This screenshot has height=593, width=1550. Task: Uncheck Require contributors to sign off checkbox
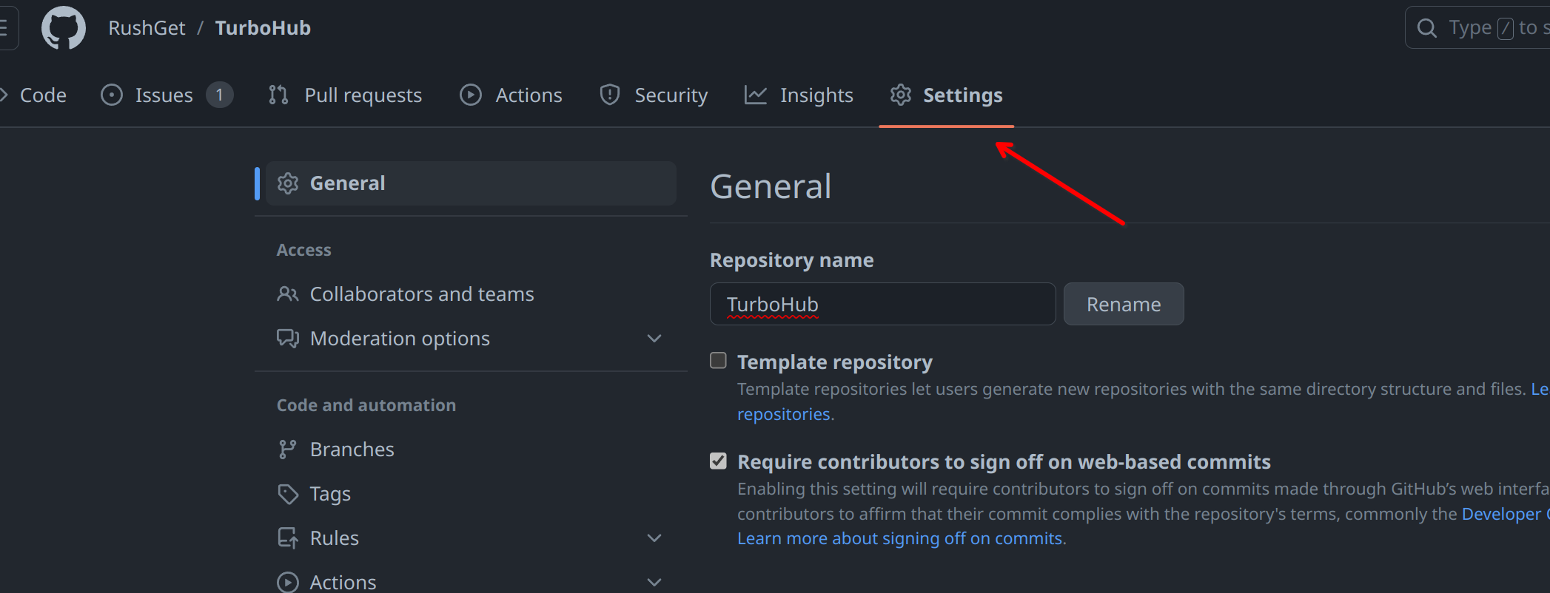(718, 461)
